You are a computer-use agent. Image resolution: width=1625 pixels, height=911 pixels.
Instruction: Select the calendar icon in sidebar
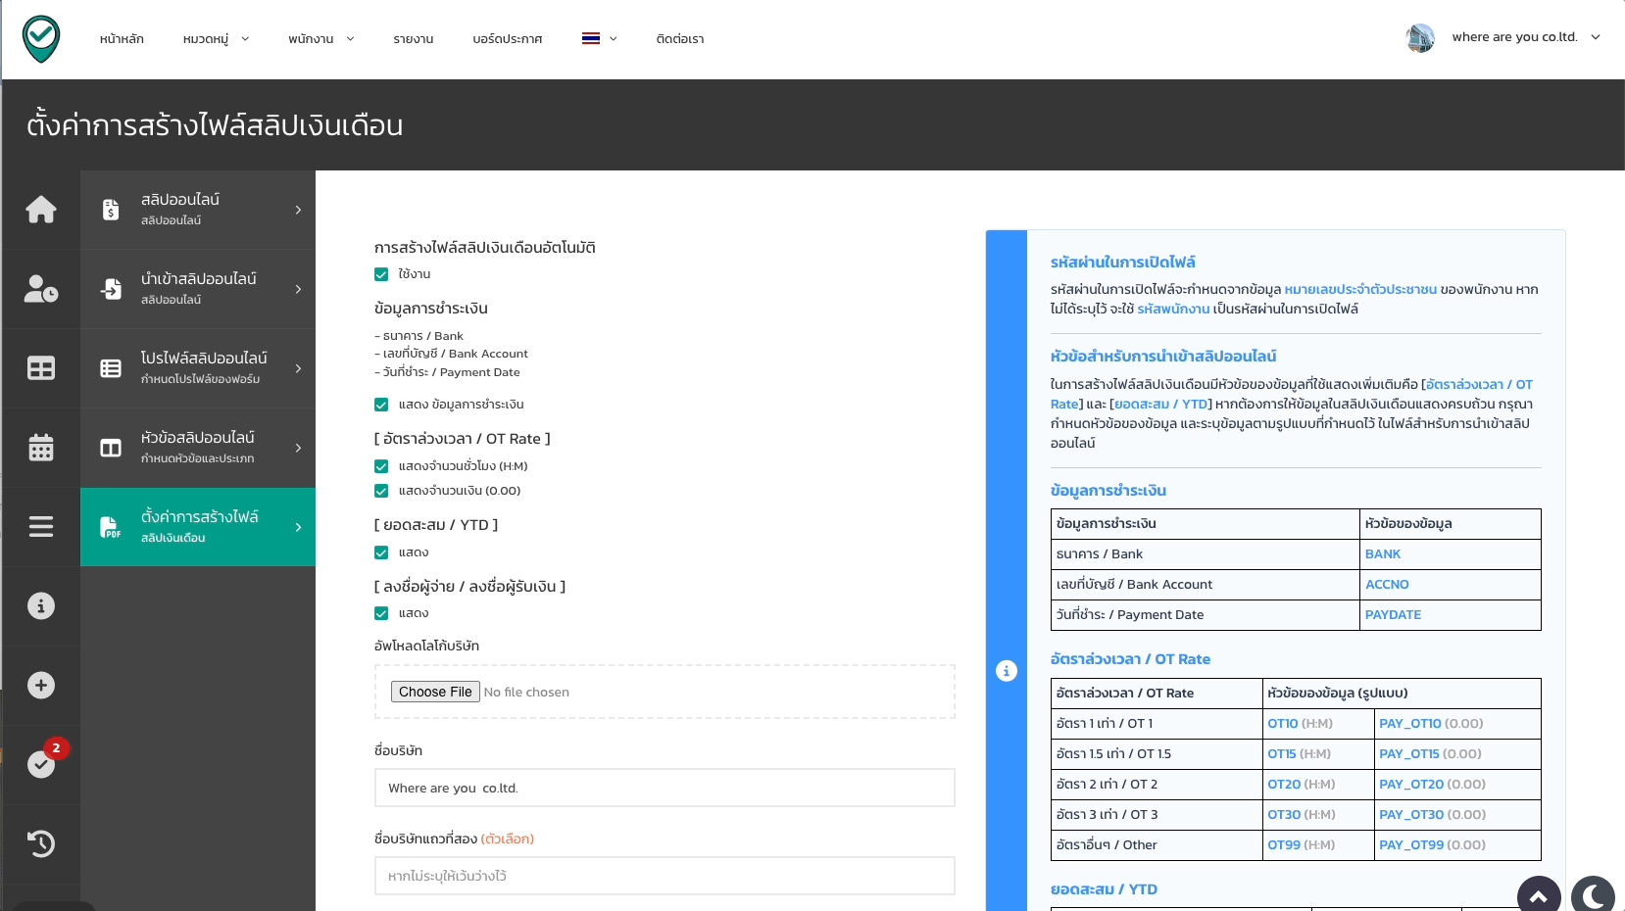tap(41, 448)
